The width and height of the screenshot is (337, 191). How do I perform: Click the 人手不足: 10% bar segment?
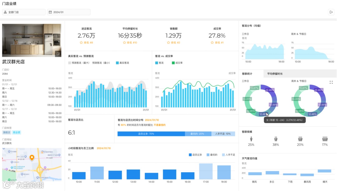tap(223, 134)
